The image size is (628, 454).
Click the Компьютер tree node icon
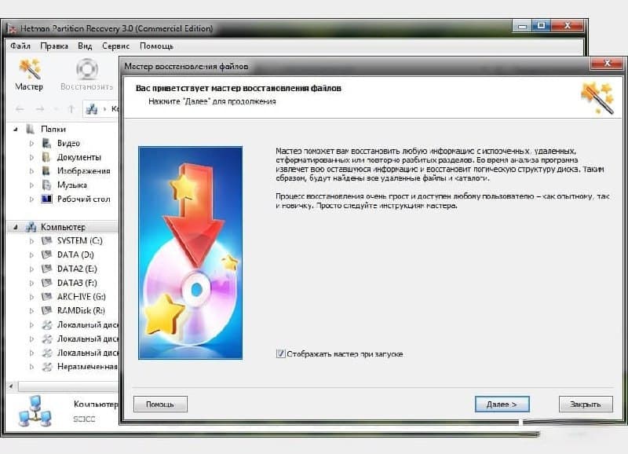(31, 227)
